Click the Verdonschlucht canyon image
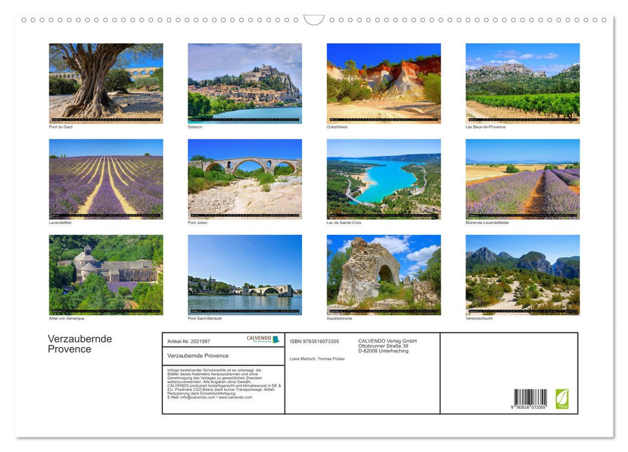The width and height of the screenshot is (628, 452). click(x=522, y=273)
